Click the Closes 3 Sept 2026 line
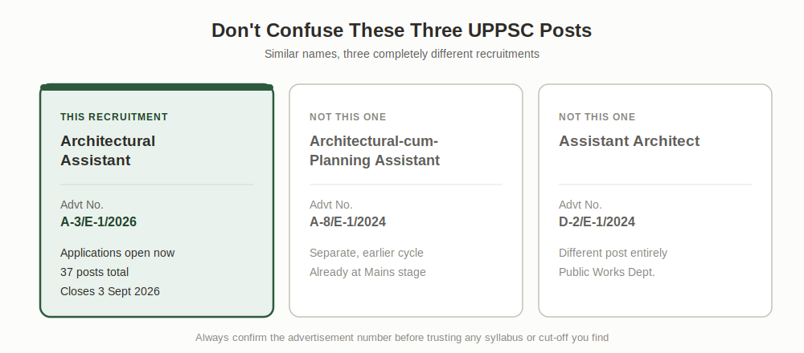Image resolution: width=804 pixels, height=353 pixels. [109, 291]
